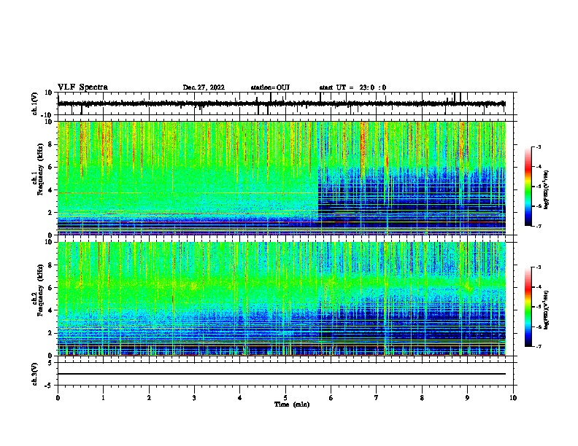The height and width of the screenshot is (446, 578).
Task: Click time axis tick label "5"
Action: tap(285, 398)
